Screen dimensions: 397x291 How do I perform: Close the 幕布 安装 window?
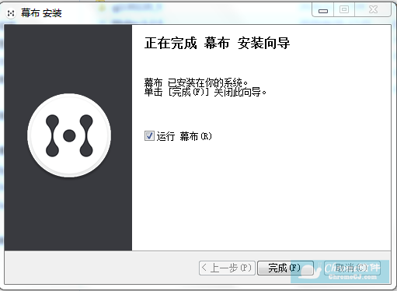click(373, 10)
